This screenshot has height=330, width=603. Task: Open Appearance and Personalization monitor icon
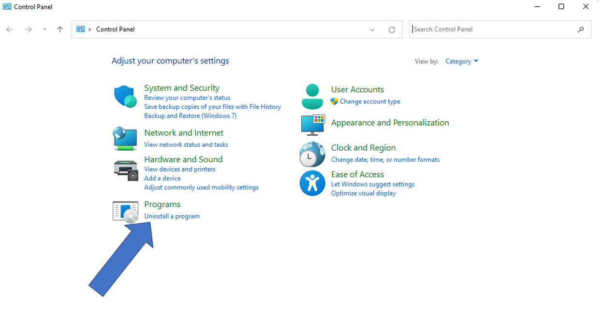(312, 125)
